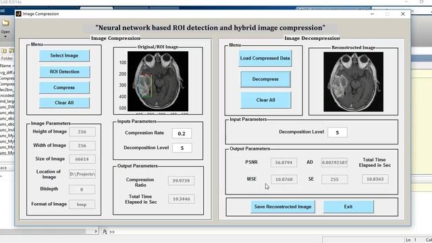The height and width of the screenshot is (243, 432).
Task: Click the neural network title heading text
Action: 210,28
